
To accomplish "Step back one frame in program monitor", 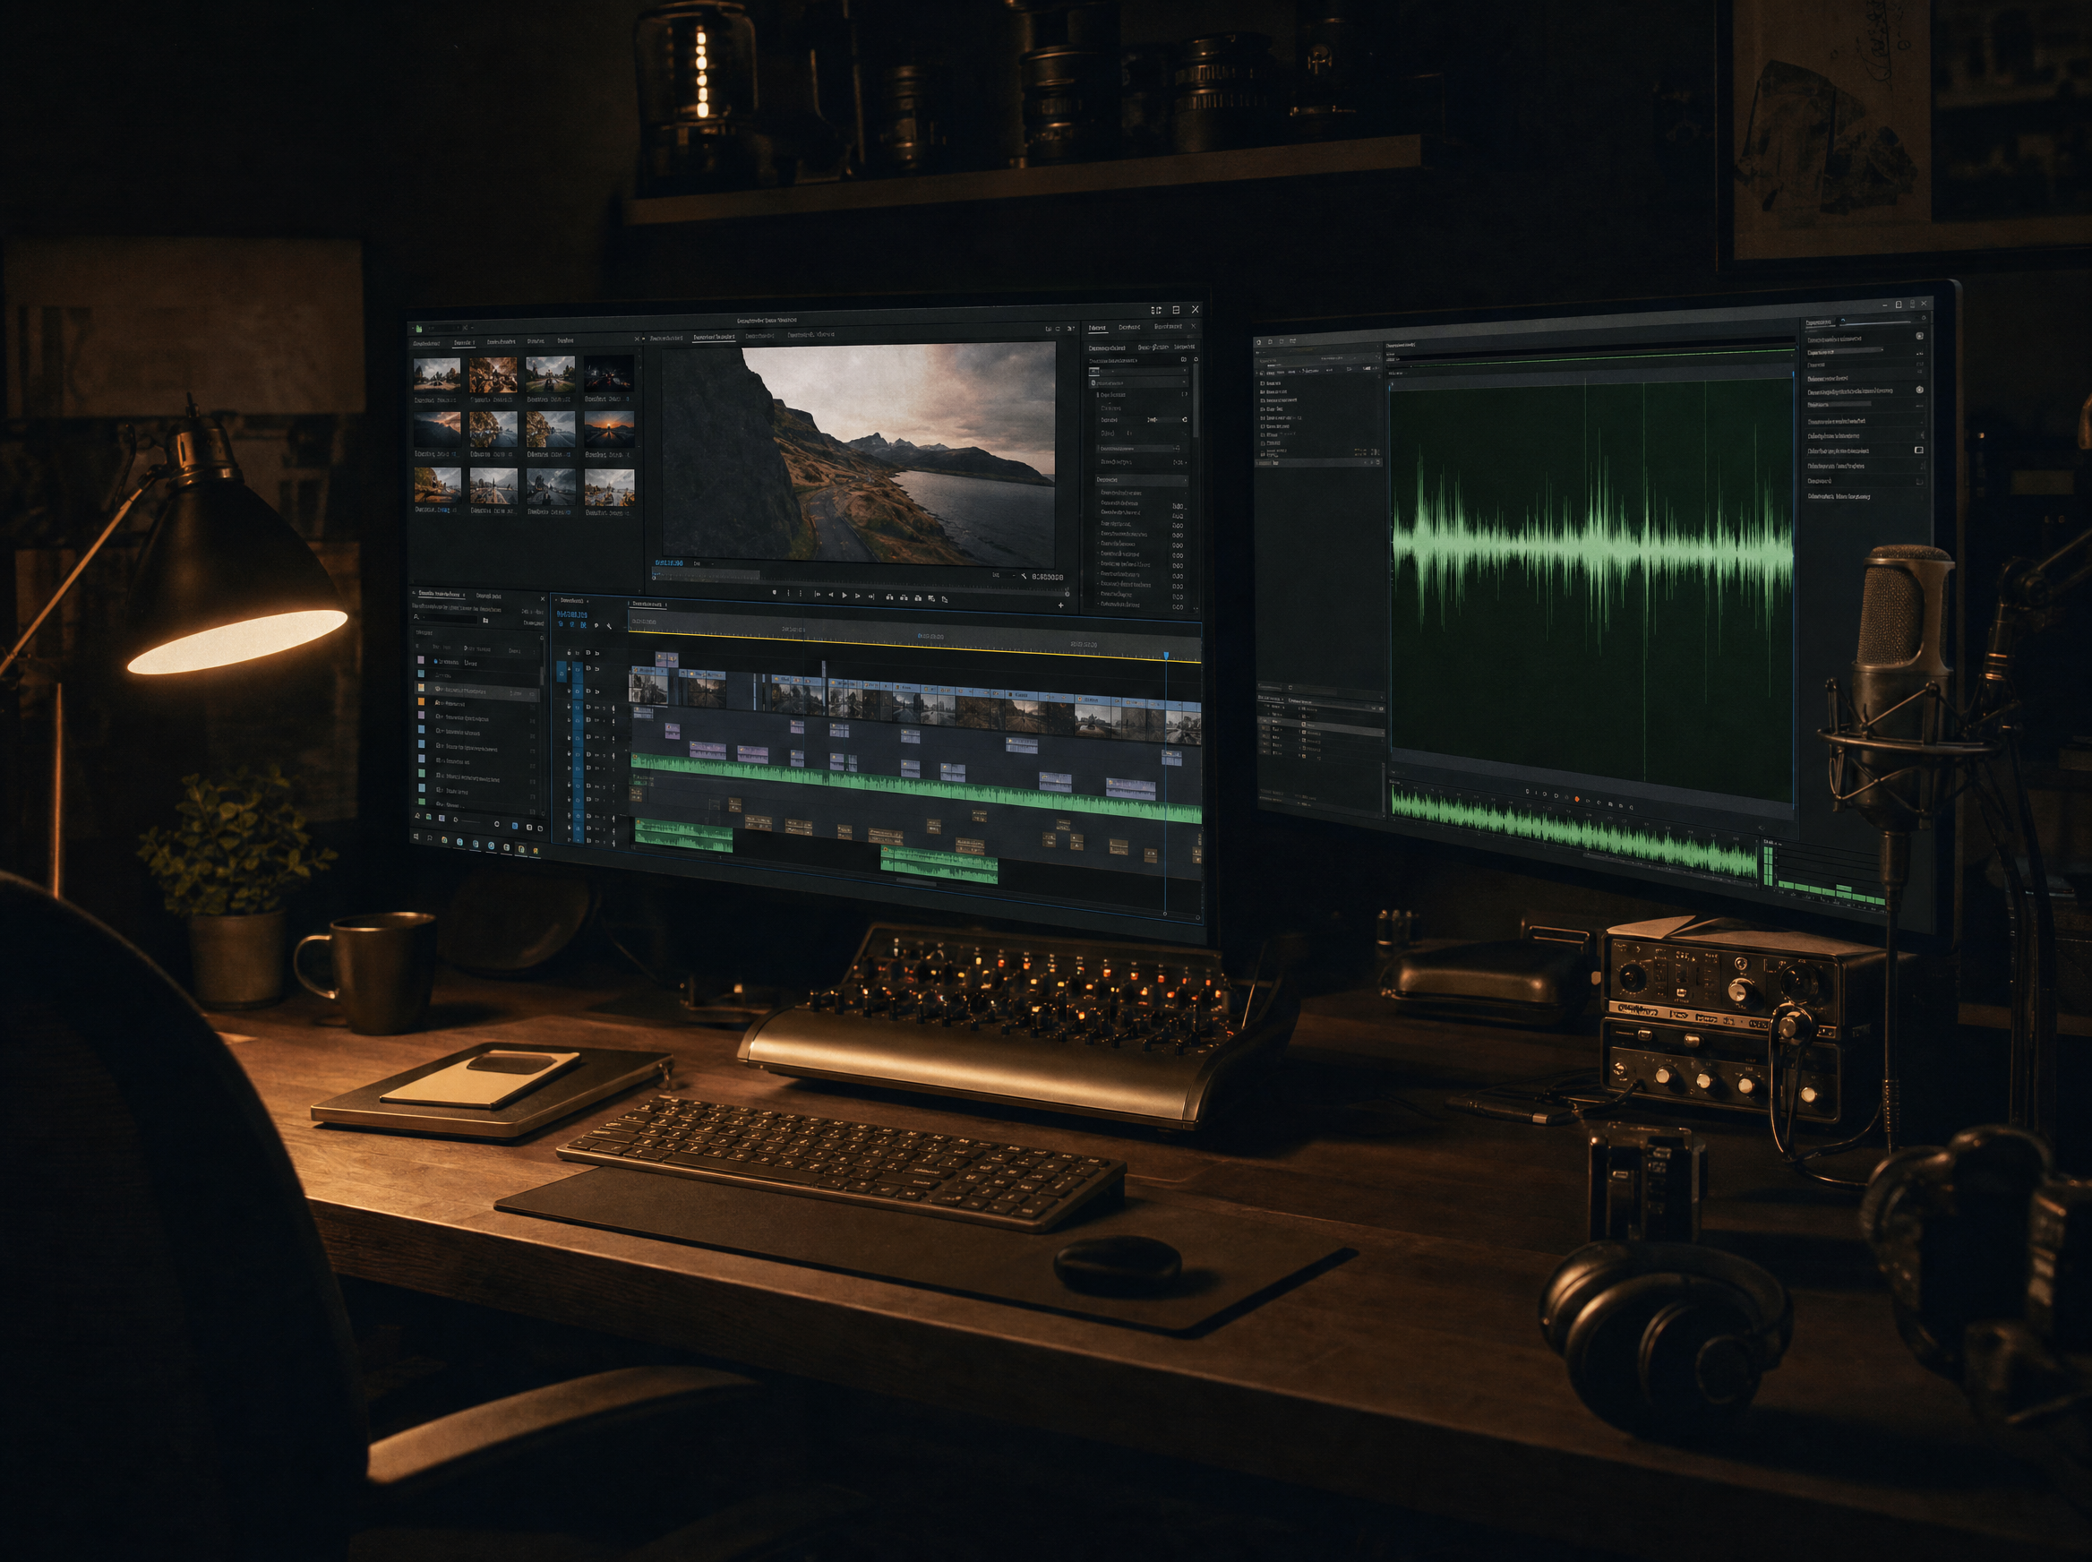I will [x=832, y=595].
